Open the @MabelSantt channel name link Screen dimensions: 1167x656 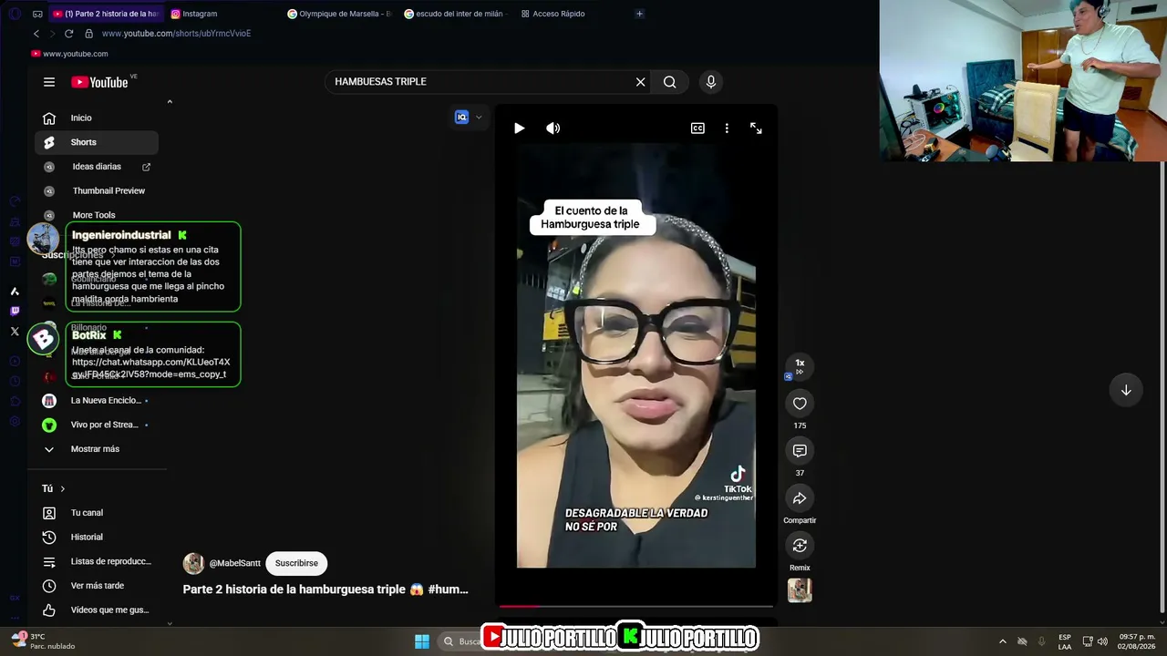pyautogui.click(x=235, y=564)
